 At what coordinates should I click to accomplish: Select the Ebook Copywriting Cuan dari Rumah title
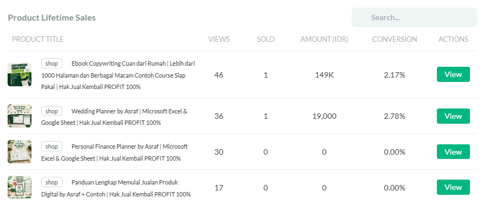[118, 75]
